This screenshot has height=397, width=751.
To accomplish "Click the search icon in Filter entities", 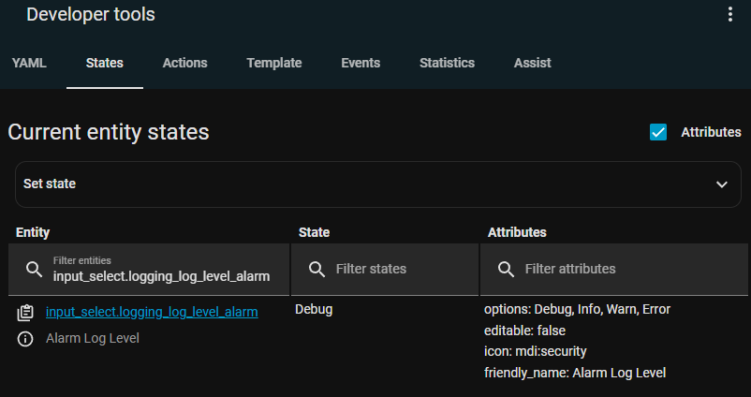I will pos(34,270).
